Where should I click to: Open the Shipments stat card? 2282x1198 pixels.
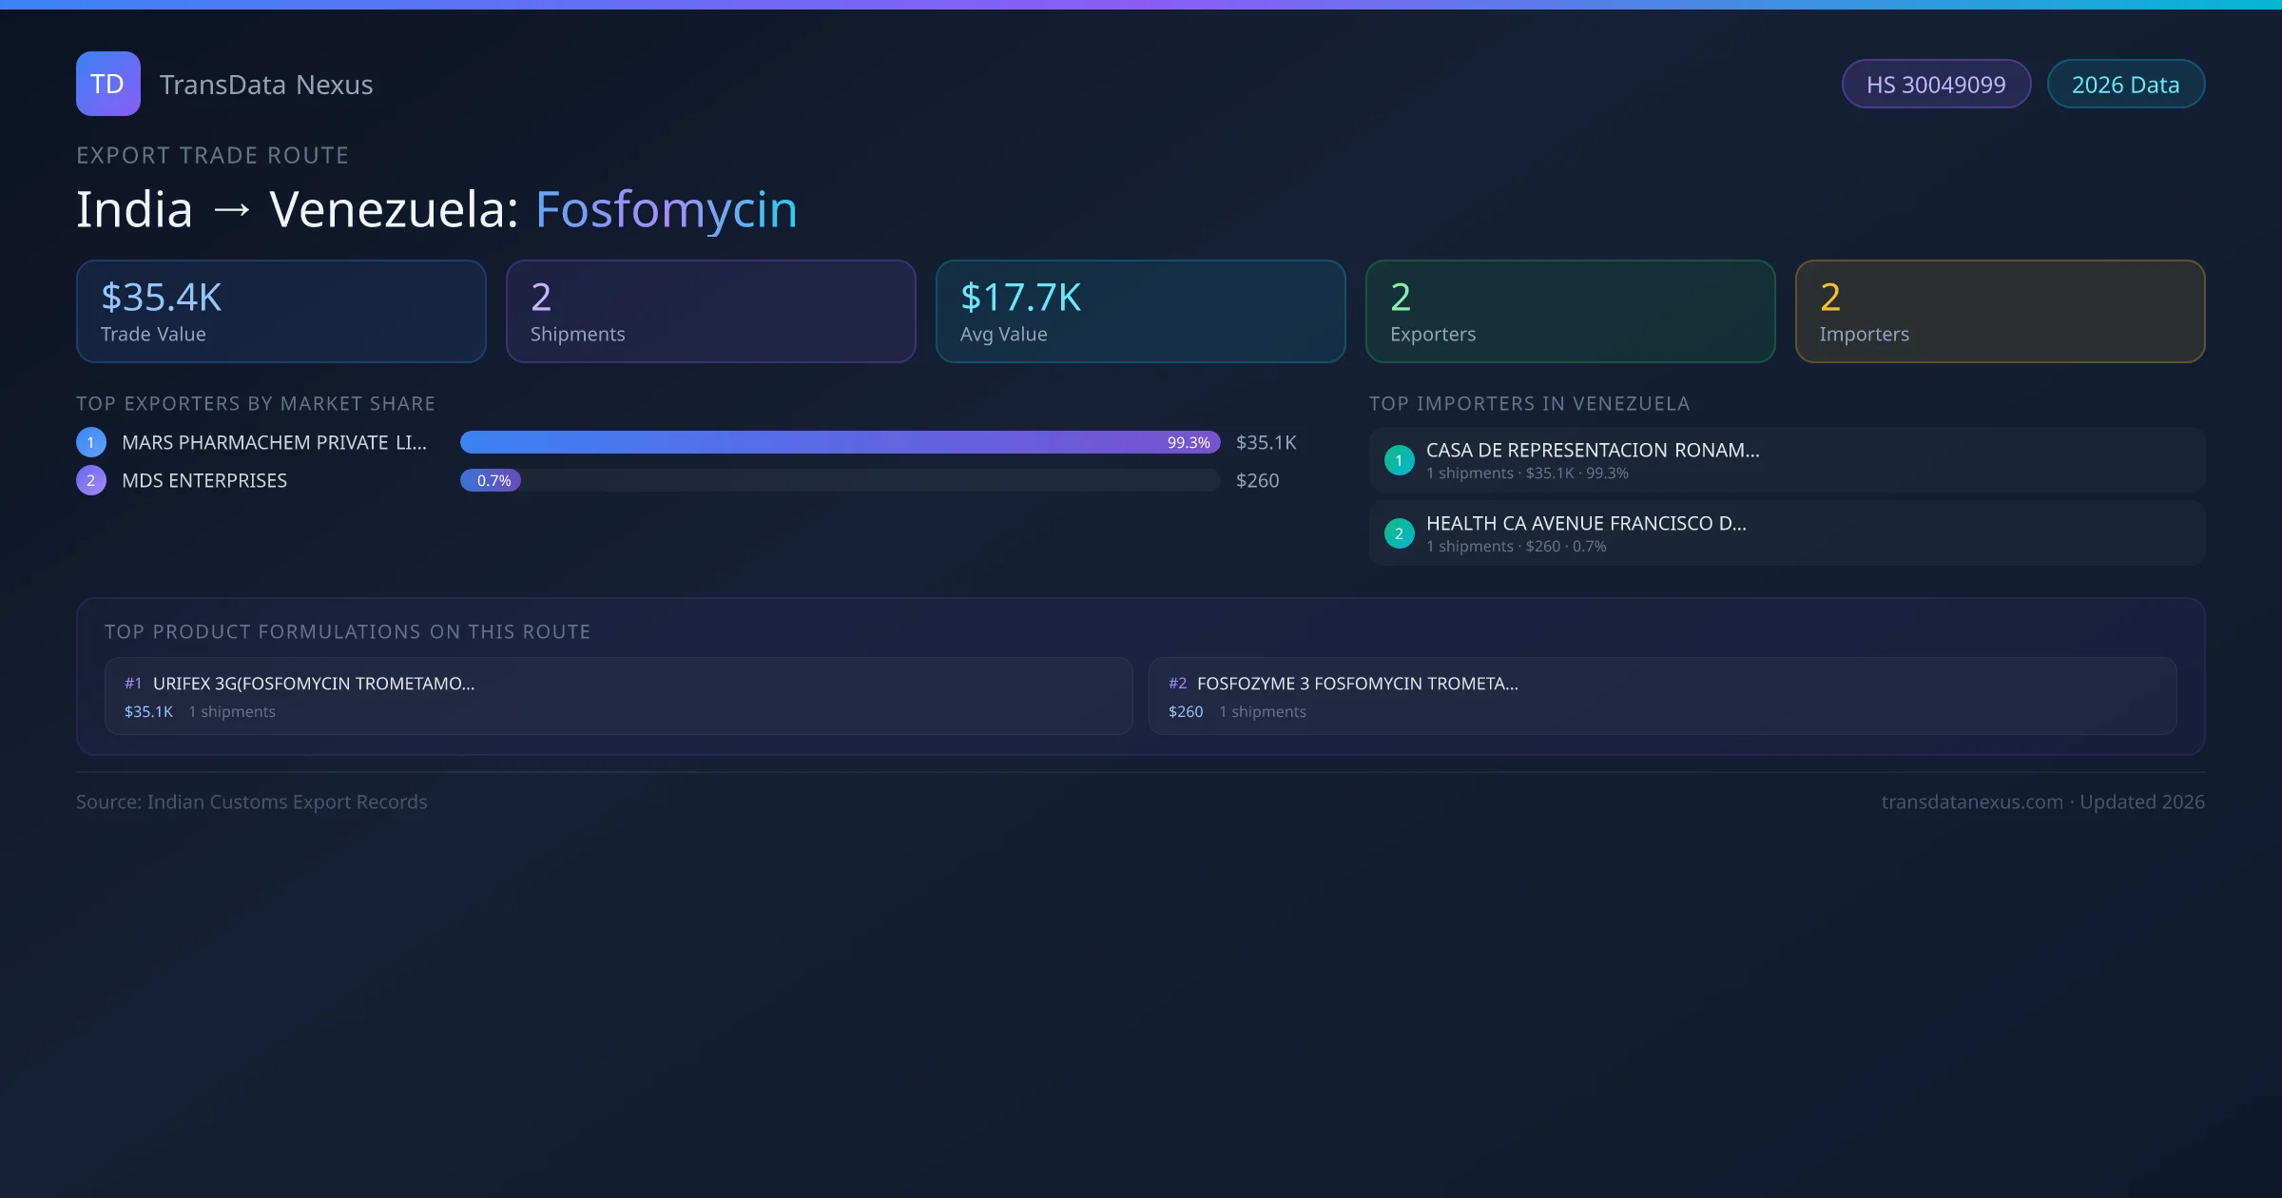click(710, 312)
